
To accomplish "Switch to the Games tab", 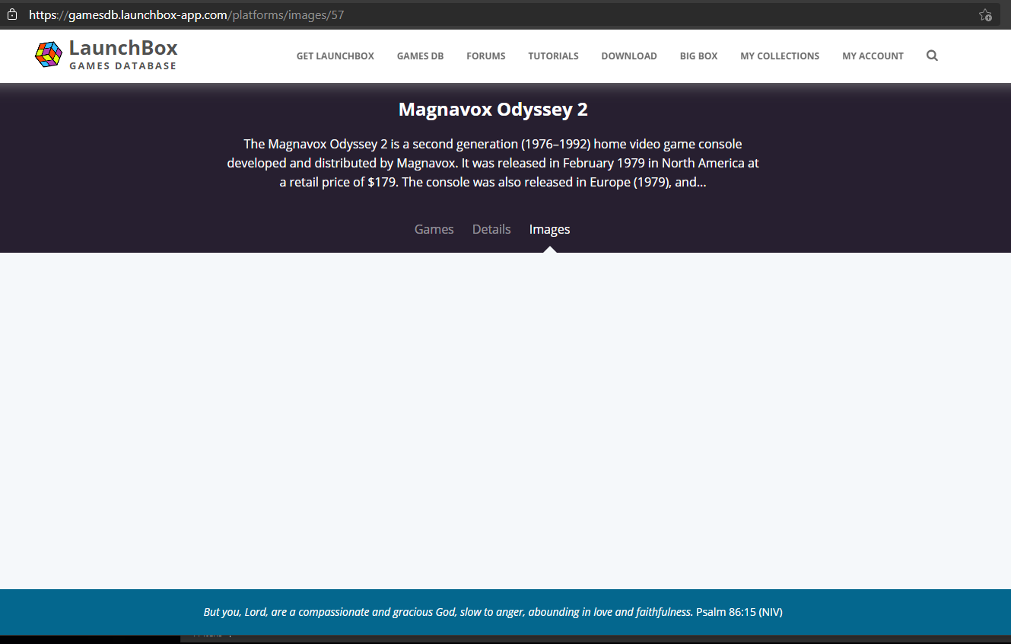I will point(434,229).
